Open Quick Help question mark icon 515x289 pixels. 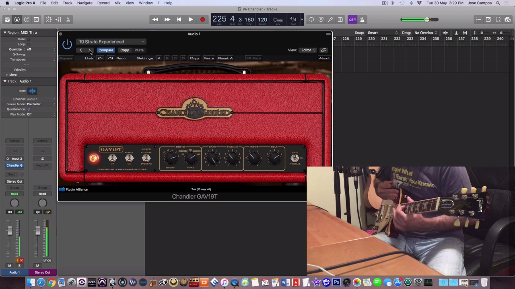pyautogui.click(x=27, y=19)
